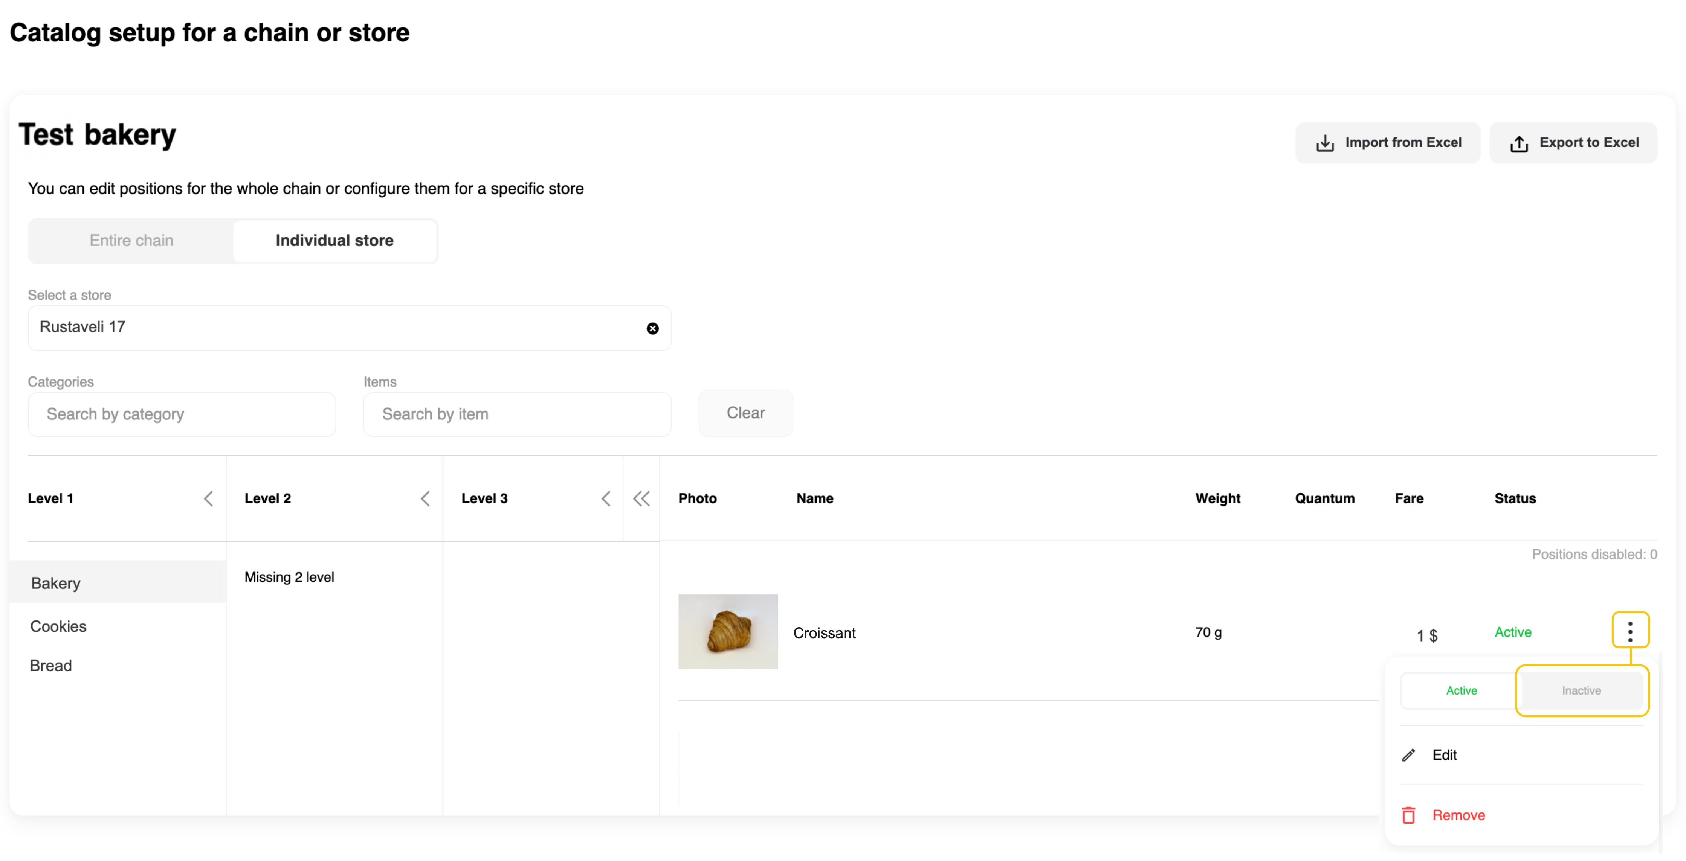Collapse all levels with double chevron
1686x861 pixels.
click(x=641, y=498)
